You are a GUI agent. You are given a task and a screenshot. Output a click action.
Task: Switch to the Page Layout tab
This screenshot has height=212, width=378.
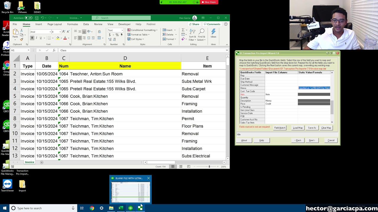tap(55, 24)
